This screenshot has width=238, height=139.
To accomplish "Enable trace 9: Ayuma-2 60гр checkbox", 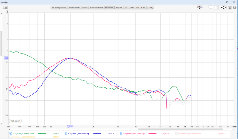I will click(x=11, y=137).
